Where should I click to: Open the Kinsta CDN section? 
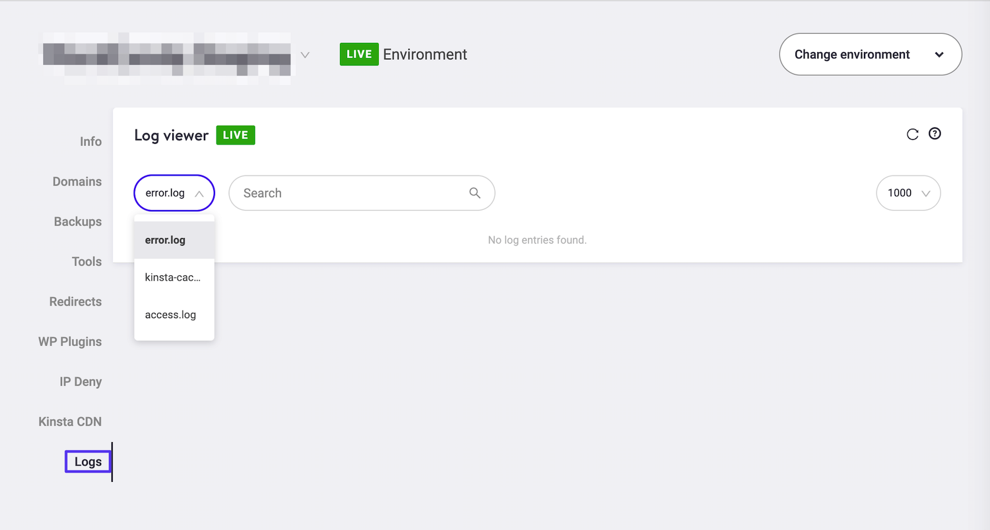pyautogui.click(x=70, y=421)
